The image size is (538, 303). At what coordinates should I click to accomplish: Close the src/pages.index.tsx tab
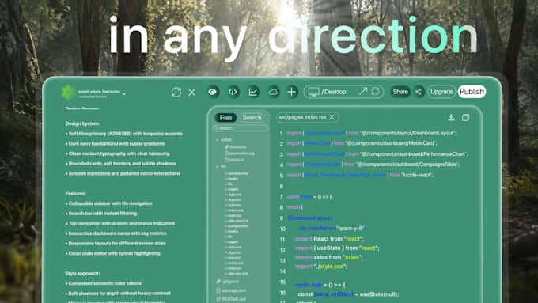[x=332, y=117]
